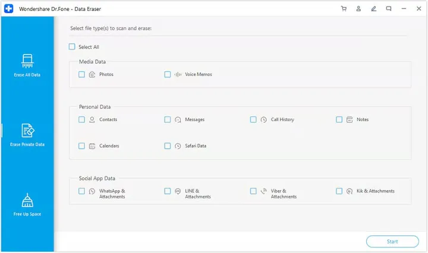Click the LINE app icon

click(178, 191)
